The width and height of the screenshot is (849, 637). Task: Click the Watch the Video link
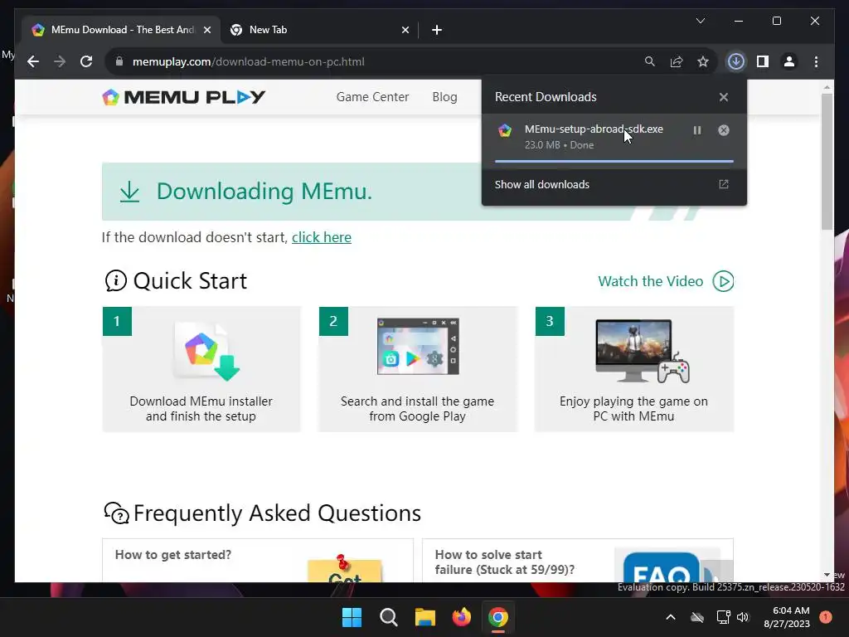coord(650,281)
